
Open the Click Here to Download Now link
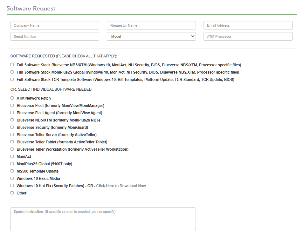121,186
